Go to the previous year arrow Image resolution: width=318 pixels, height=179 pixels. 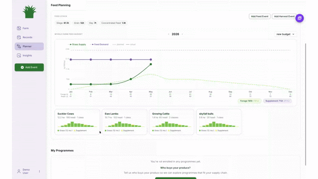(168, 34)
